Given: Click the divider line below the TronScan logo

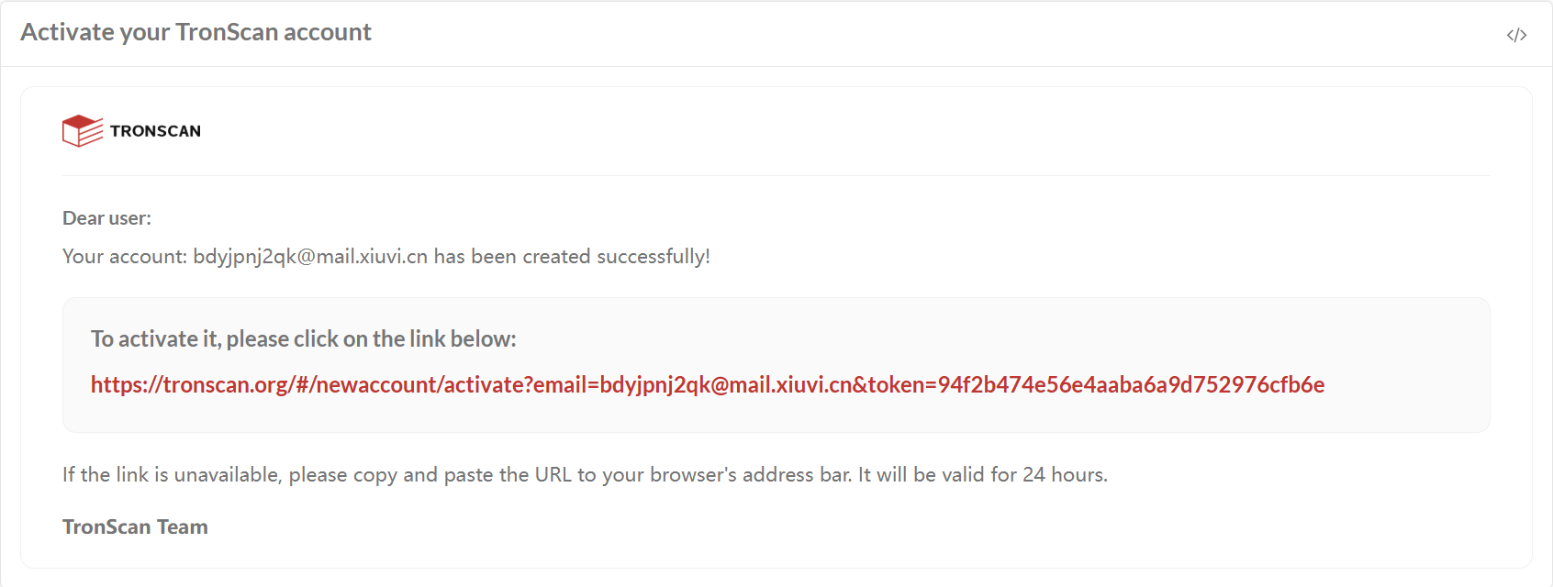Looking at the screenshot, I should tap(776, 175).
